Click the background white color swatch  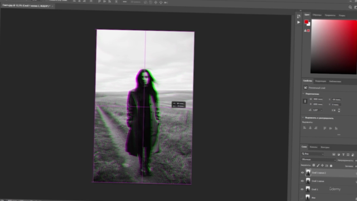tap(308, 24)
